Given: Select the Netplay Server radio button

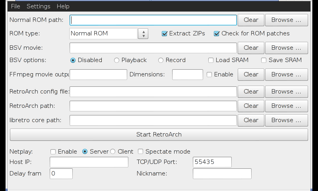Looking at the screenshot, I should click(x=85, y=152).
